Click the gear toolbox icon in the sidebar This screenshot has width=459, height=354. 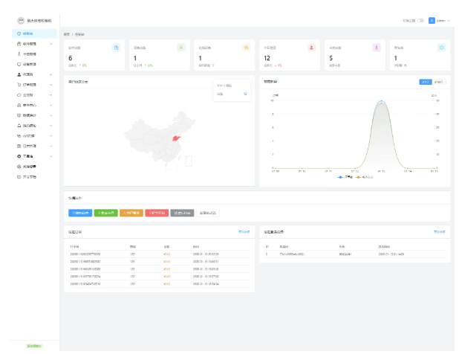[19, 157]
